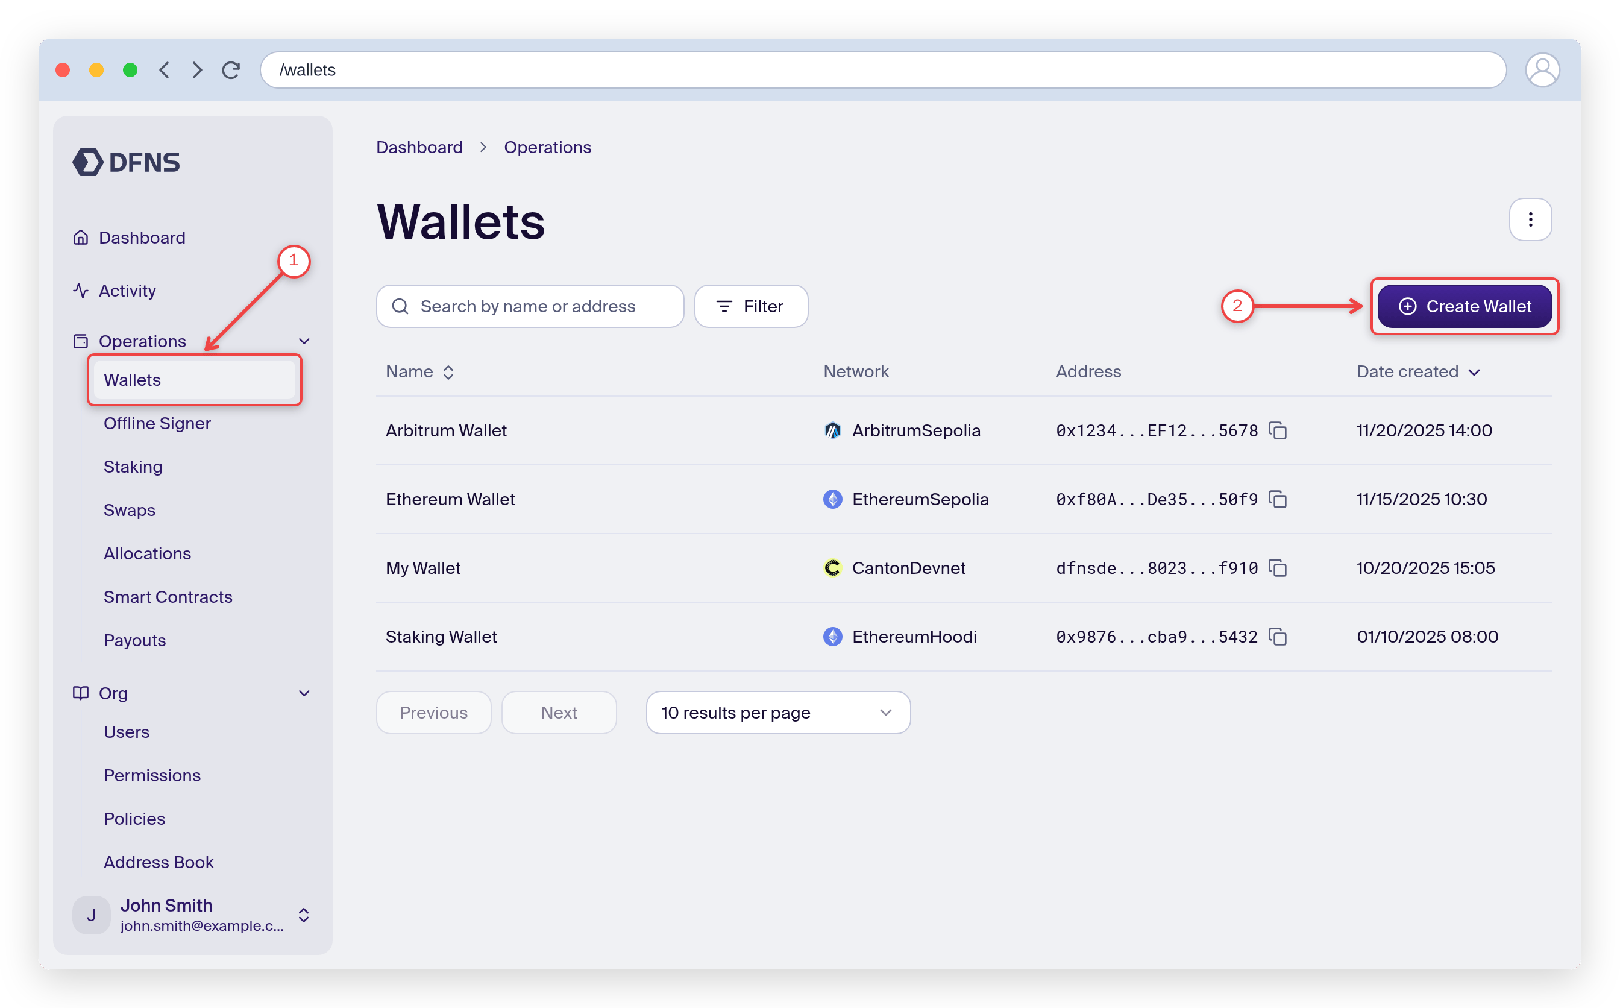Click the Next page button
This screenshot has height=1008, width=1620.
click(559, 713)
